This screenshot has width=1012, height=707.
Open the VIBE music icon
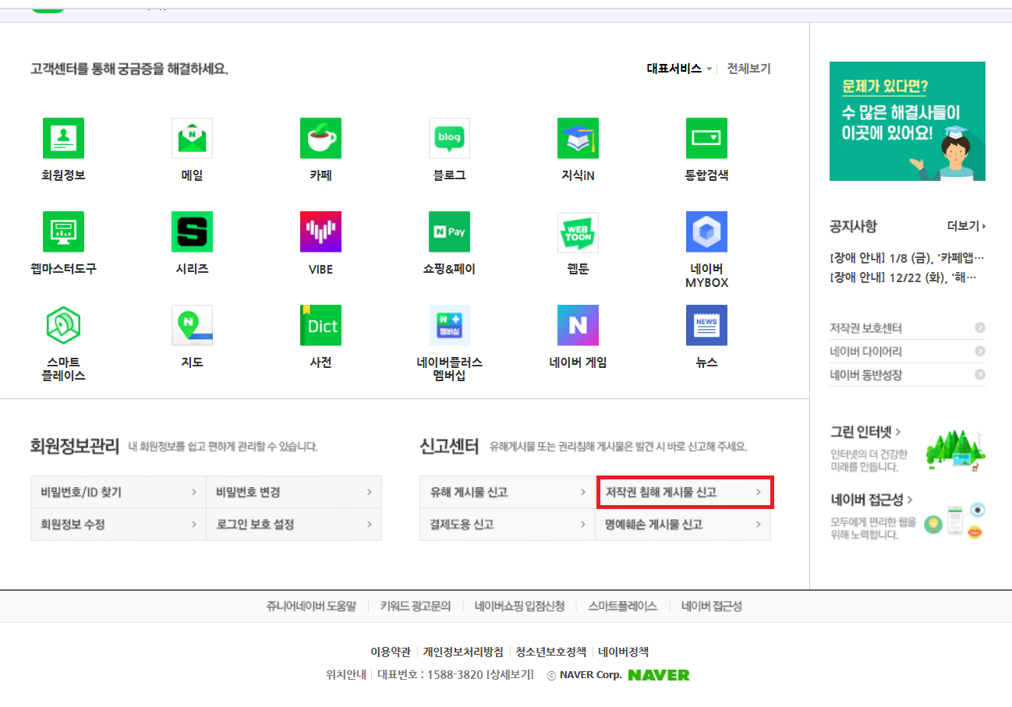pos(320,232)
